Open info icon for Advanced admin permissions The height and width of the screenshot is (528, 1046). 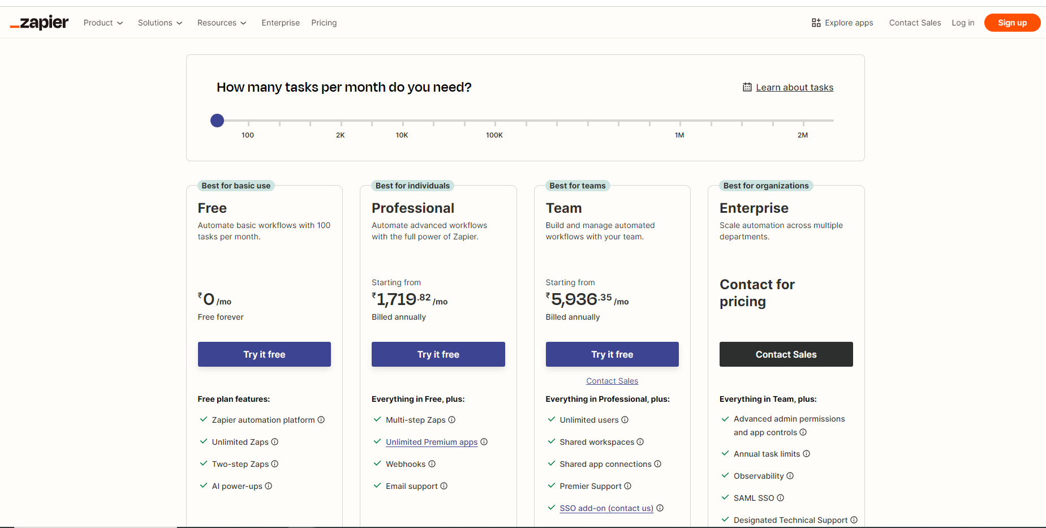(x=803, y=432)
